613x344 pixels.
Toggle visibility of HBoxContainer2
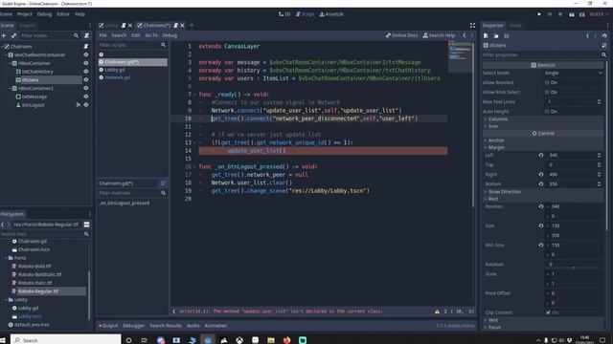pos(85,88)
